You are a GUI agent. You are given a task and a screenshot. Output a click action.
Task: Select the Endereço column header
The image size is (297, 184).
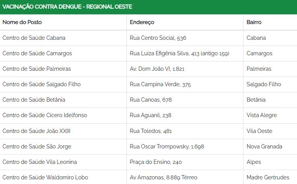point(142,22)
